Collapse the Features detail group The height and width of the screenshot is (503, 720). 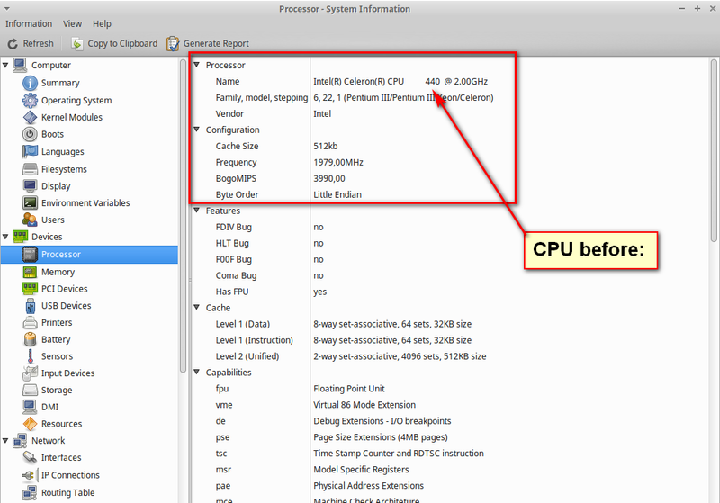197,211
